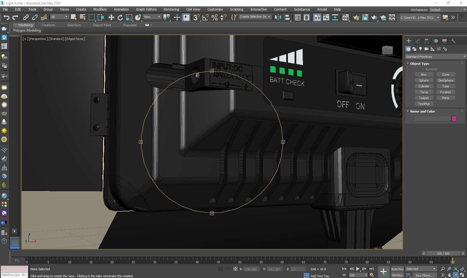Viewport: 467px width, 278px height.
Task: Activate the Select and Link tool
Action: (x=26, y=17)
